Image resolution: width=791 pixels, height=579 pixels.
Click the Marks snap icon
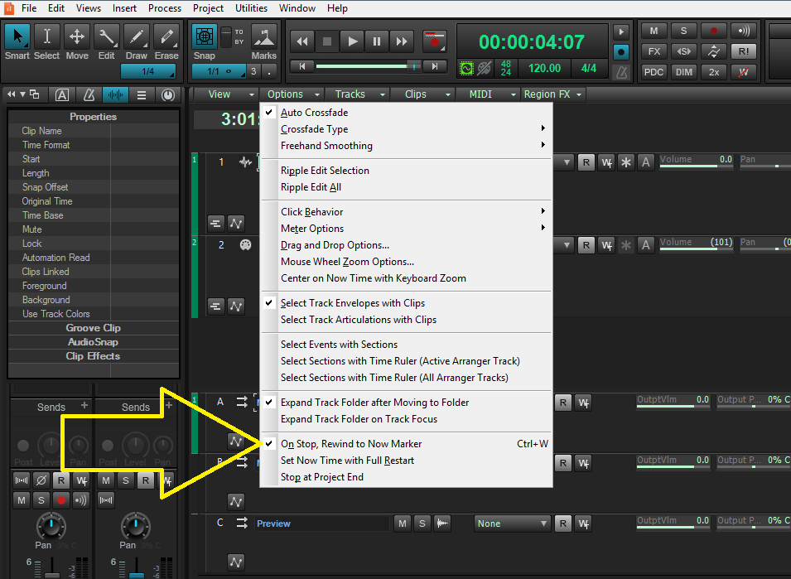pyautogui.click(x=264, y=36)
